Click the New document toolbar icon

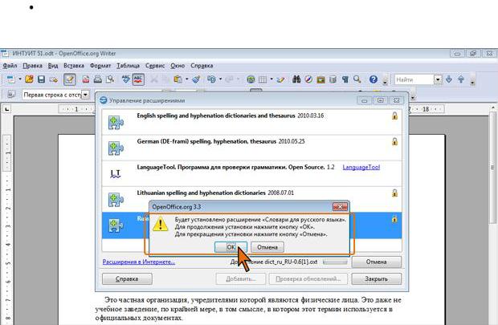coord(10,79)
